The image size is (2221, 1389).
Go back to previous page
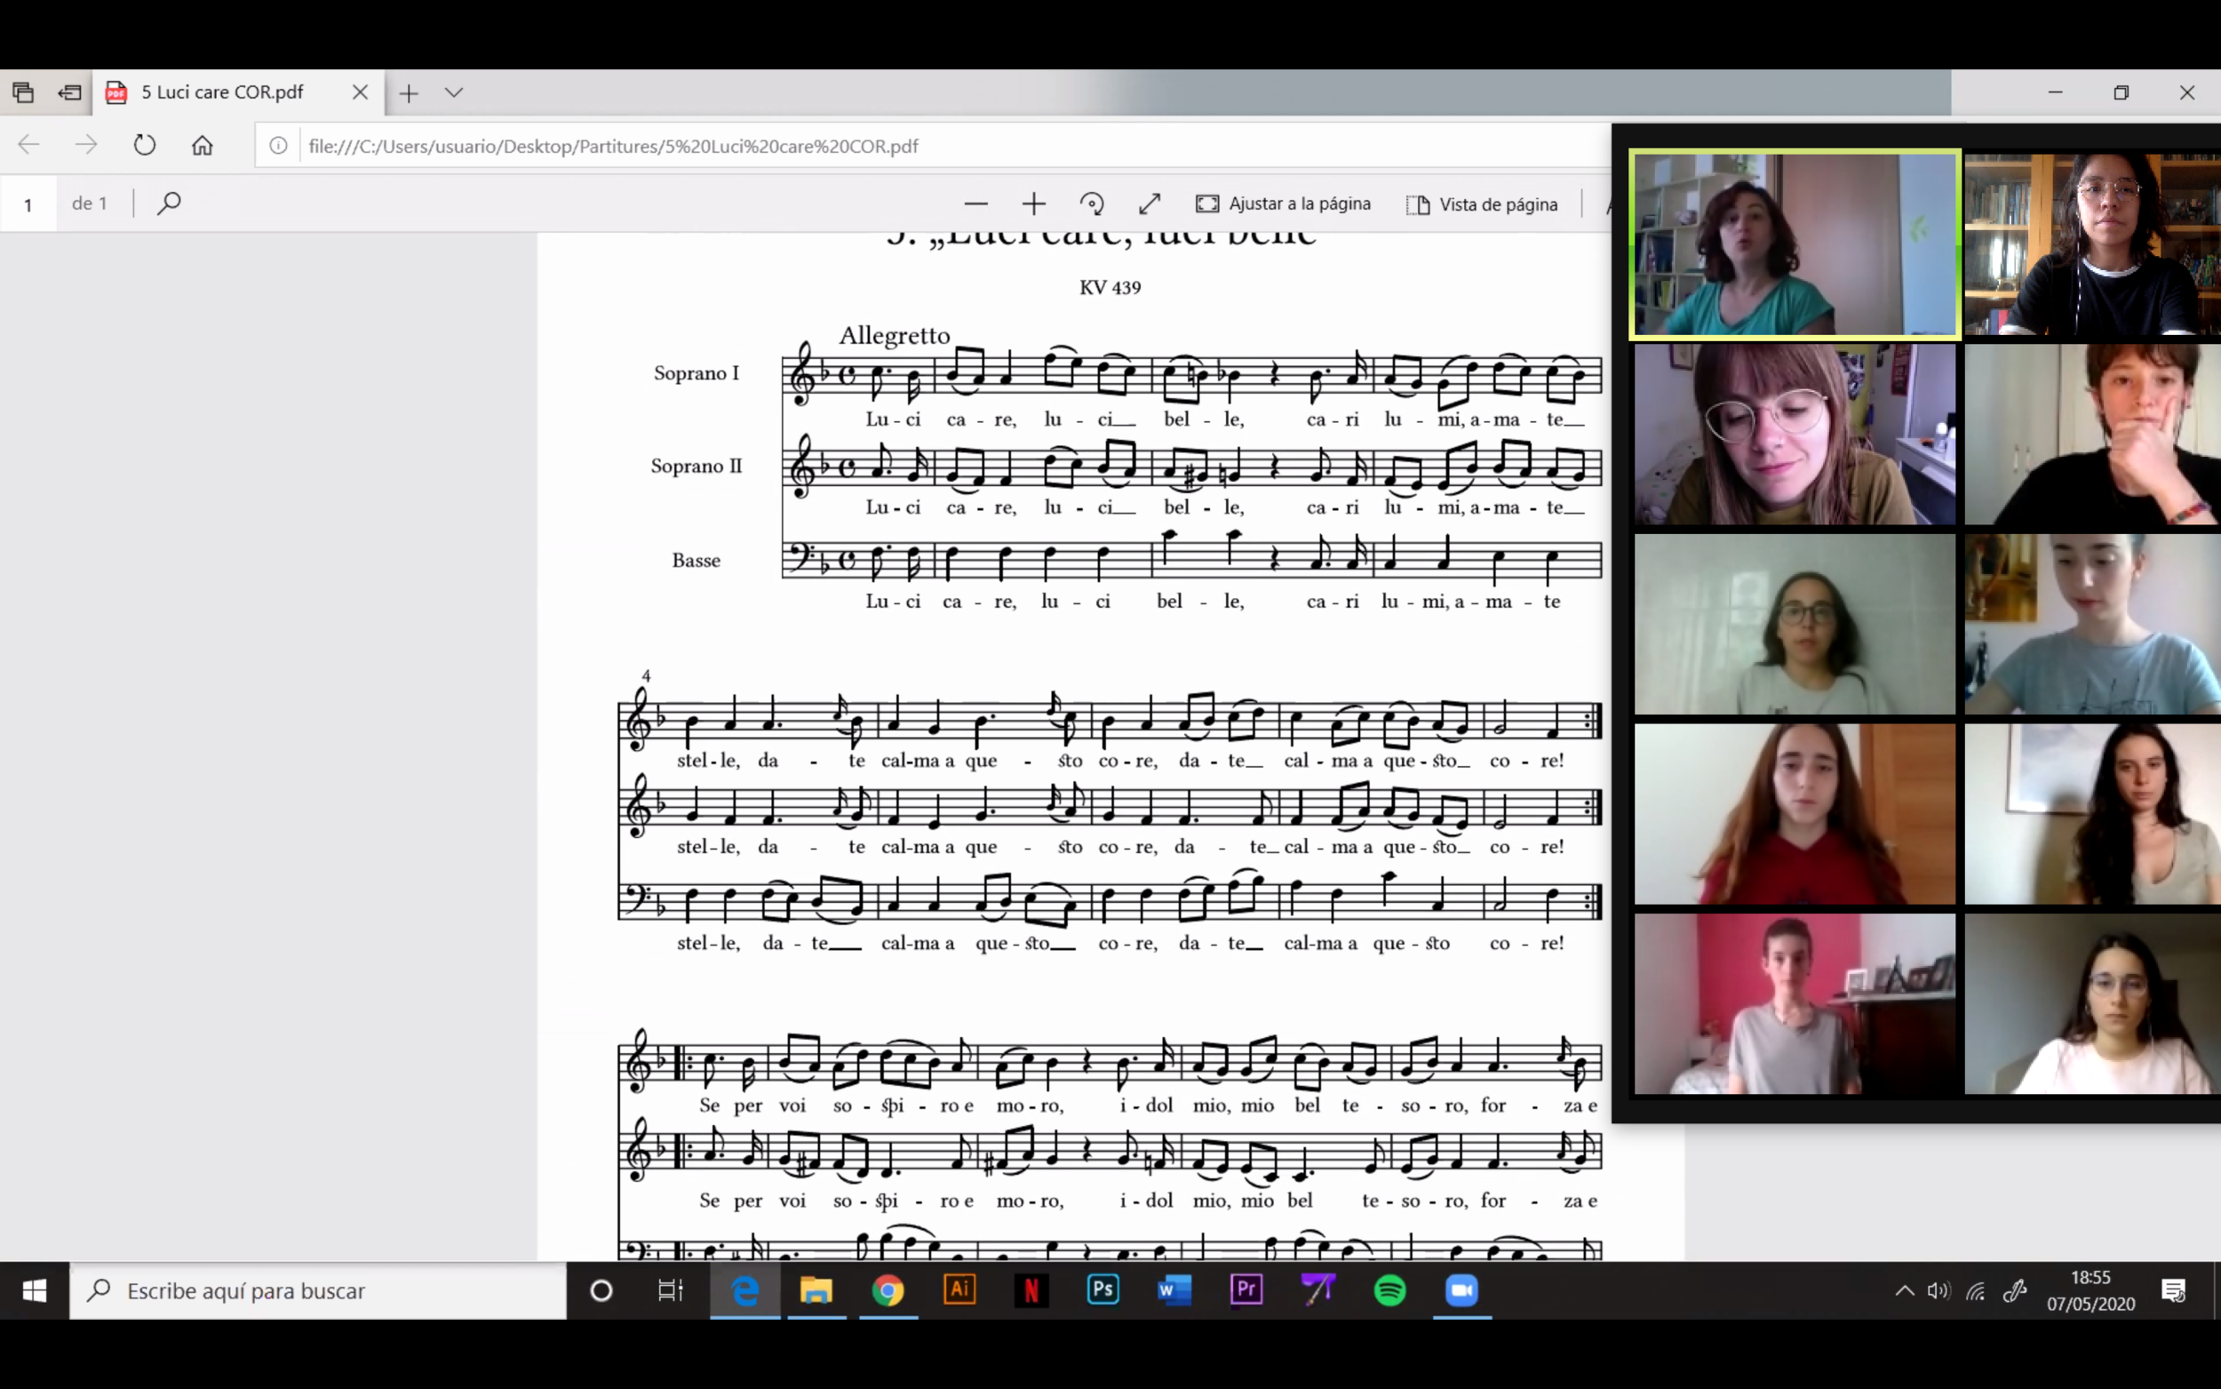tap(29, 145)
